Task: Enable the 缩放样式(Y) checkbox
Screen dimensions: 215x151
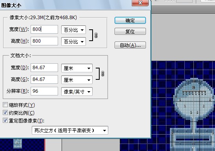Action: [x=5, y=105]
